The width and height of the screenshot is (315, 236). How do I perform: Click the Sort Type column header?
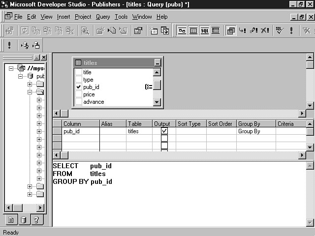click(x=190, y=124)
